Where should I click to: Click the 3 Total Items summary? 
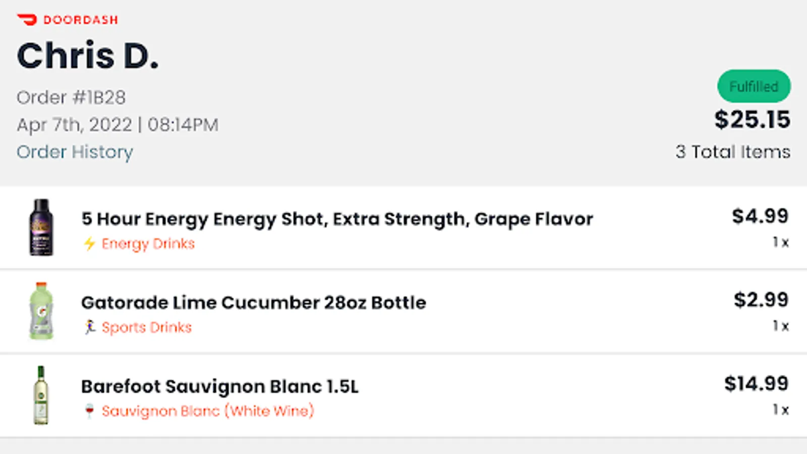pos(733,152)
